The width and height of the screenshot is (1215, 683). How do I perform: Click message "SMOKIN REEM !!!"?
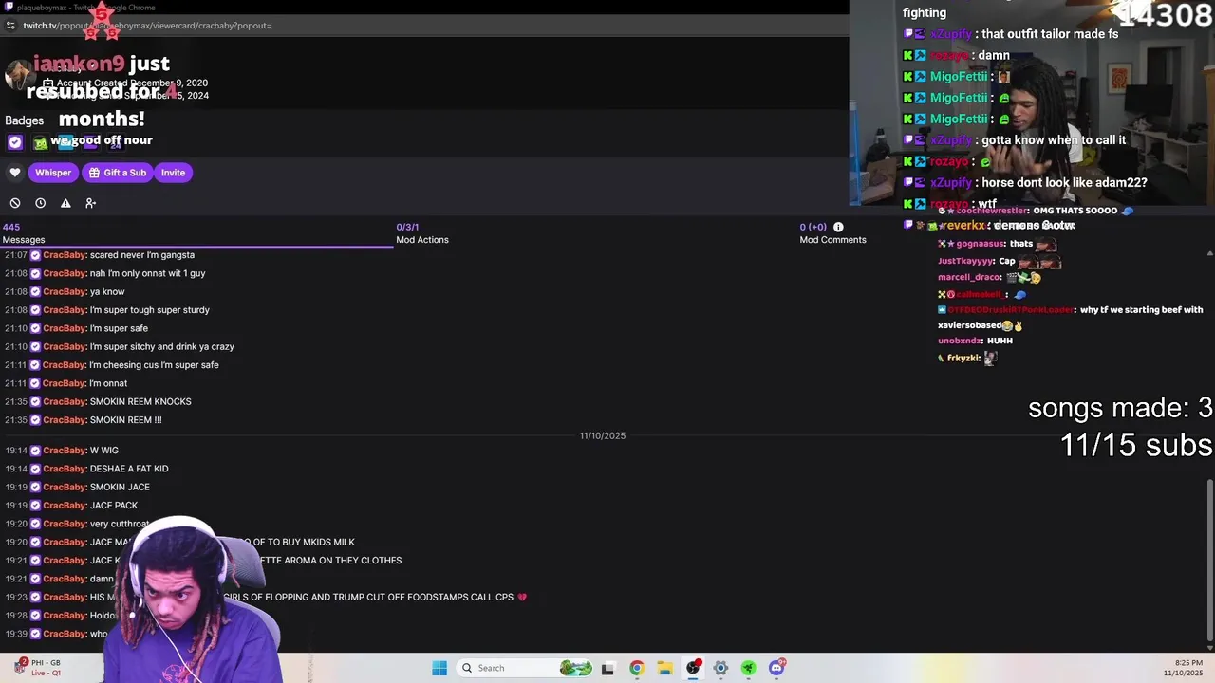click(x=125, y=420)
